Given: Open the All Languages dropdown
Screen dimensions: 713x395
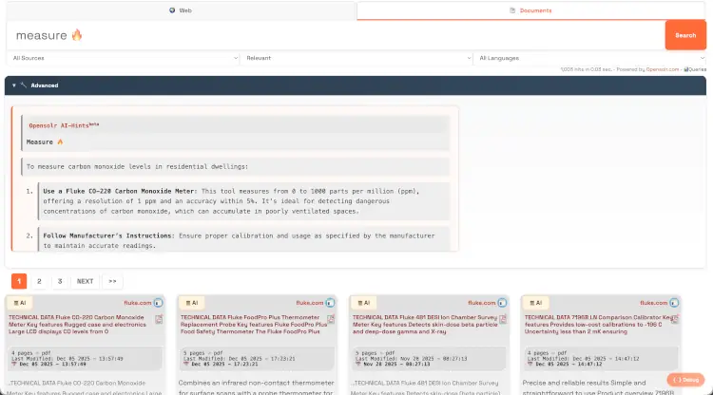Looking at the screenshot, I should pyautogui.click(x=590, y=58).
